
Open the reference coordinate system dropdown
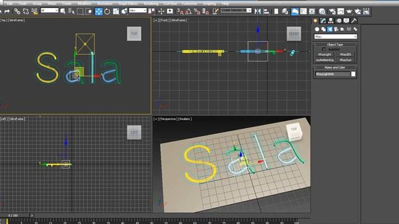(x=138, y=11)
